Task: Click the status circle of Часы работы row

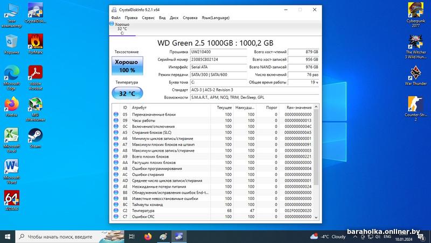Action: tap(116, 120)
